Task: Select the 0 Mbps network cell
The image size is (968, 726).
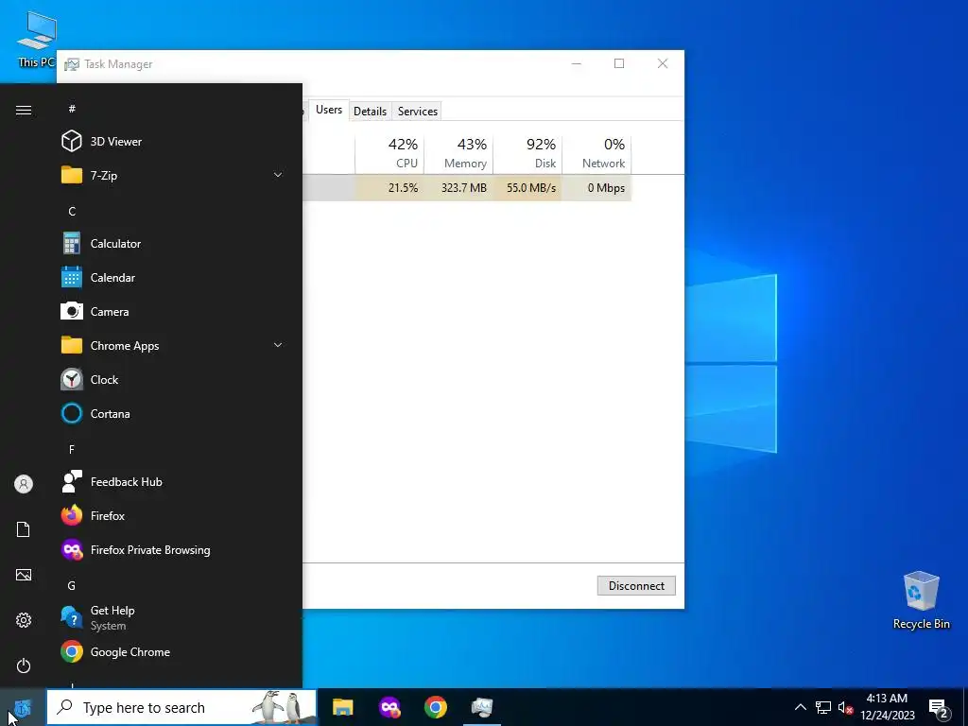Action: coord(597,188)
